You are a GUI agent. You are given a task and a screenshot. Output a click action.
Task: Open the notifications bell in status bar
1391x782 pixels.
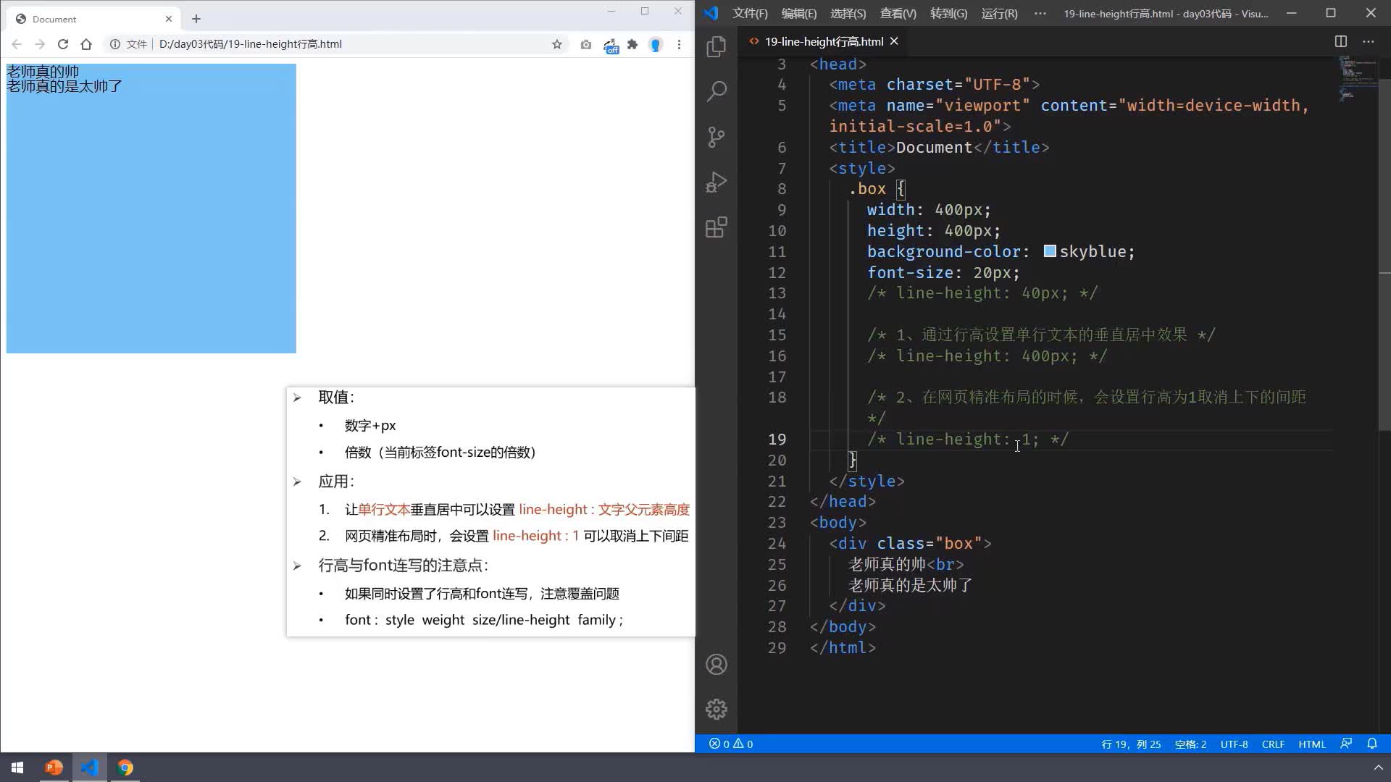tap(1372, 744)
